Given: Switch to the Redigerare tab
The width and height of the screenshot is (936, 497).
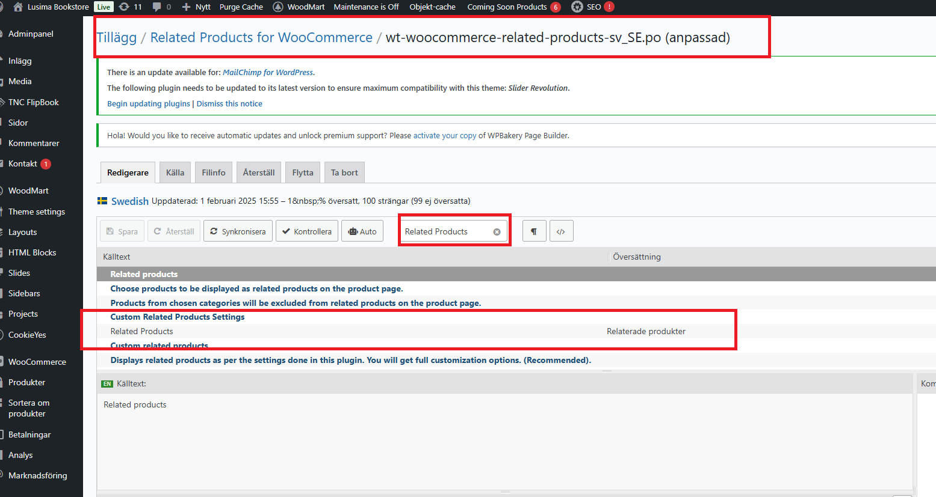Looking at the screenshot, I should [x=128, y=172].
